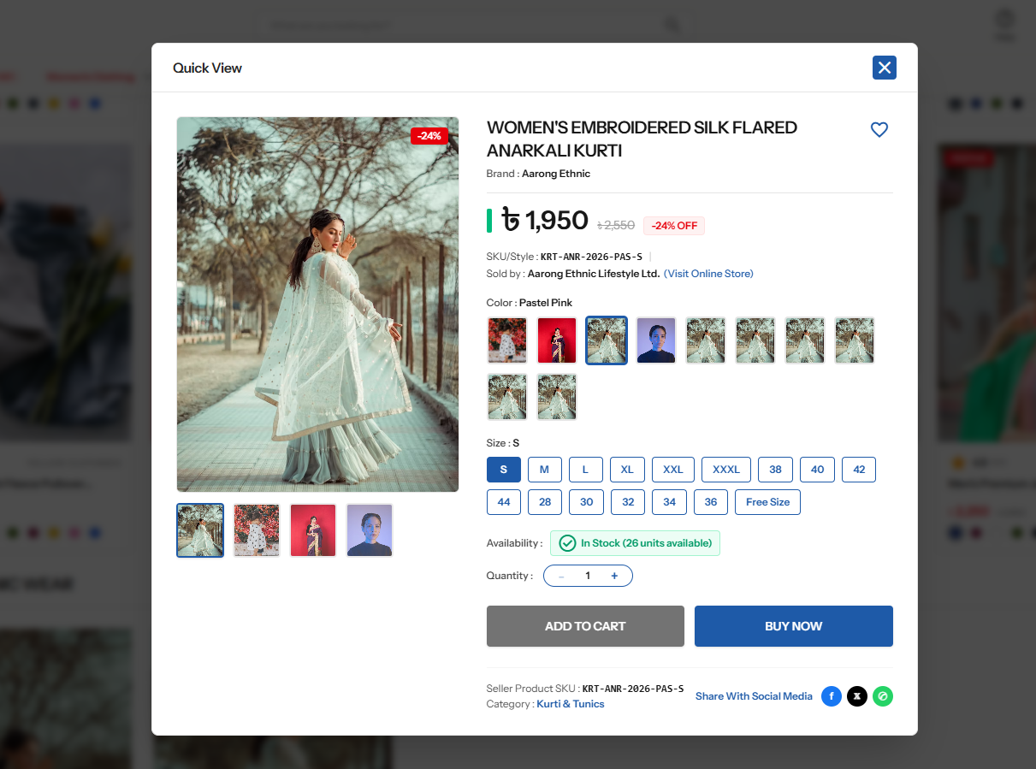The width and height of the screenshot is (1036, 769).
Task: Click the Quick View header title
Action: coord(207,68)
